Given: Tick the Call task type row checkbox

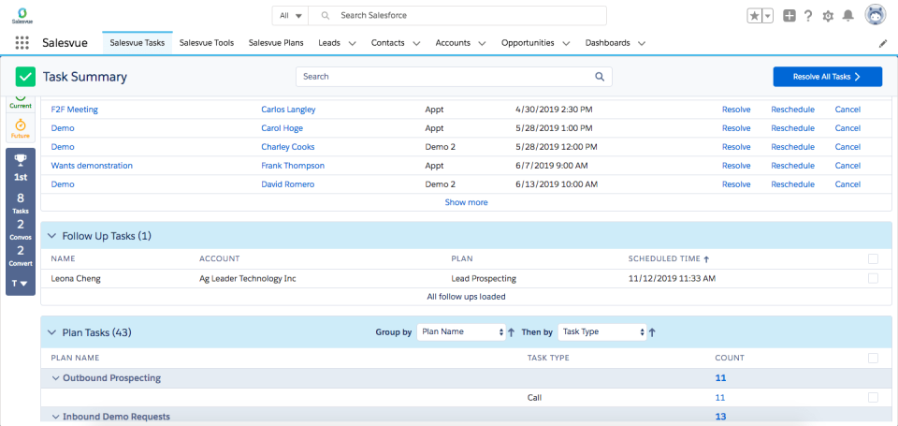Looking at the screenshot, I should coord(873,397).
